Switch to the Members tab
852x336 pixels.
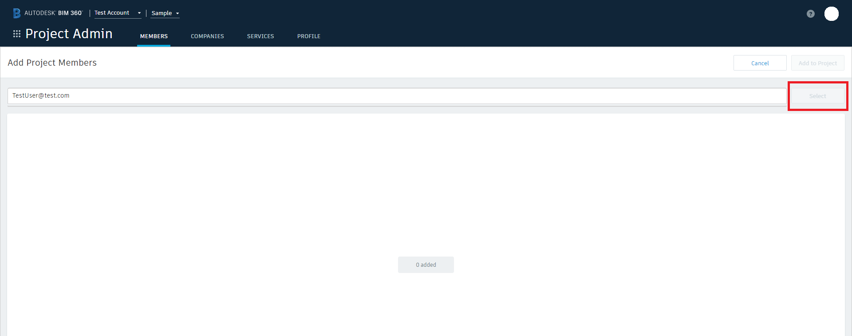[x=154, y=36]
